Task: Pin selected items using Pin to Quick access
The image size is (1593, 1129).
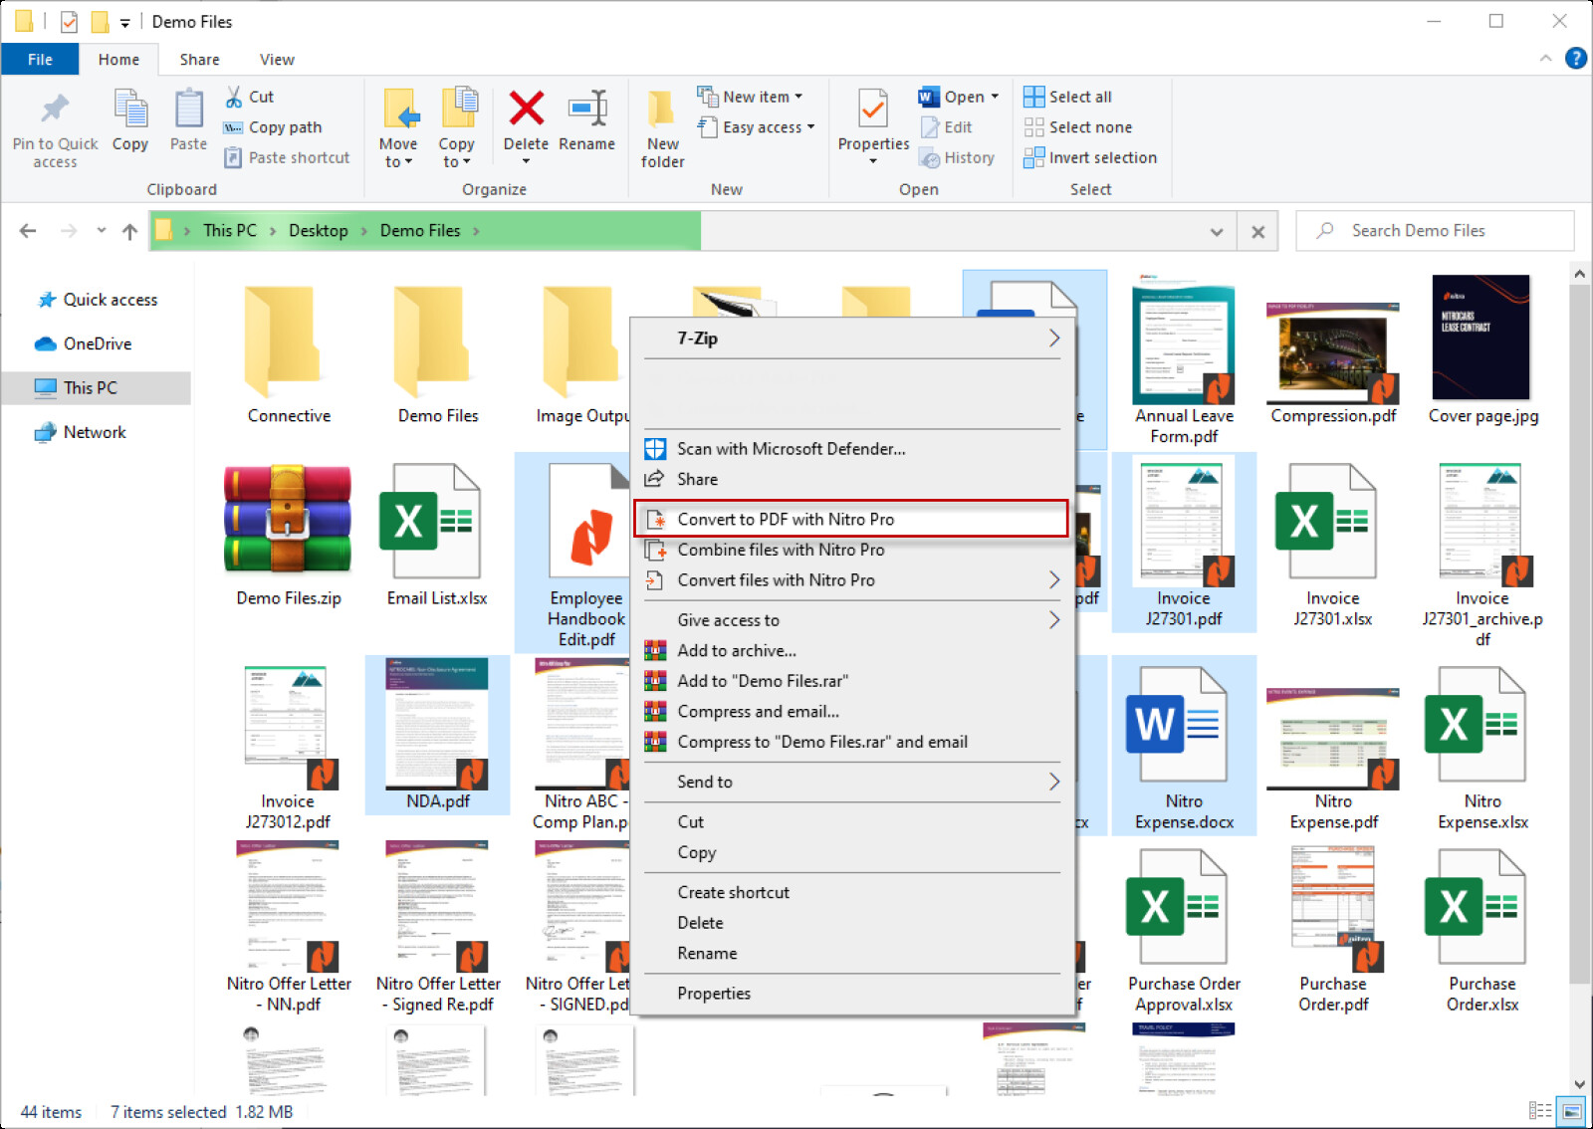Action: (x=54, y=126)
